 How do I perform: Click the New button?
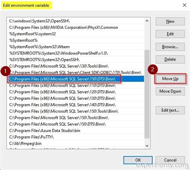point(170,21)
